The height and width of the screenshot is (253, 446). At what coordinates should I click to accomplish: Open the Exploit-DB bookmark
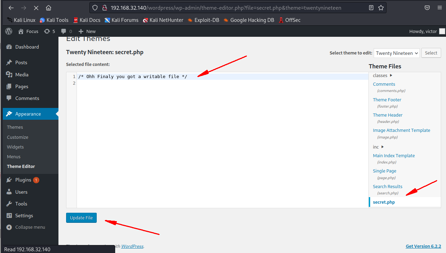point(203,20)
